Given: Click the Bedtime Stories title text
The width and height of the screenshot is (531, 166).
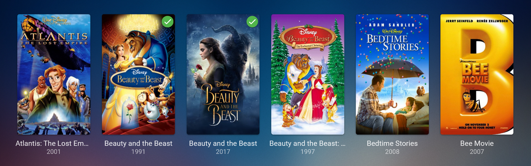Looking at the screenshot, I should pyautogui.click(x=392, y=143).
